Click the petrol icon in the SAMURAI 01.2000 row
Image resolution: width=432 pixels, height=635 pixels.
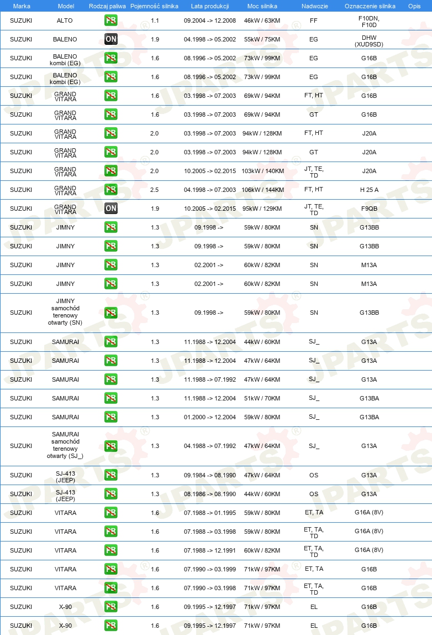111,417
